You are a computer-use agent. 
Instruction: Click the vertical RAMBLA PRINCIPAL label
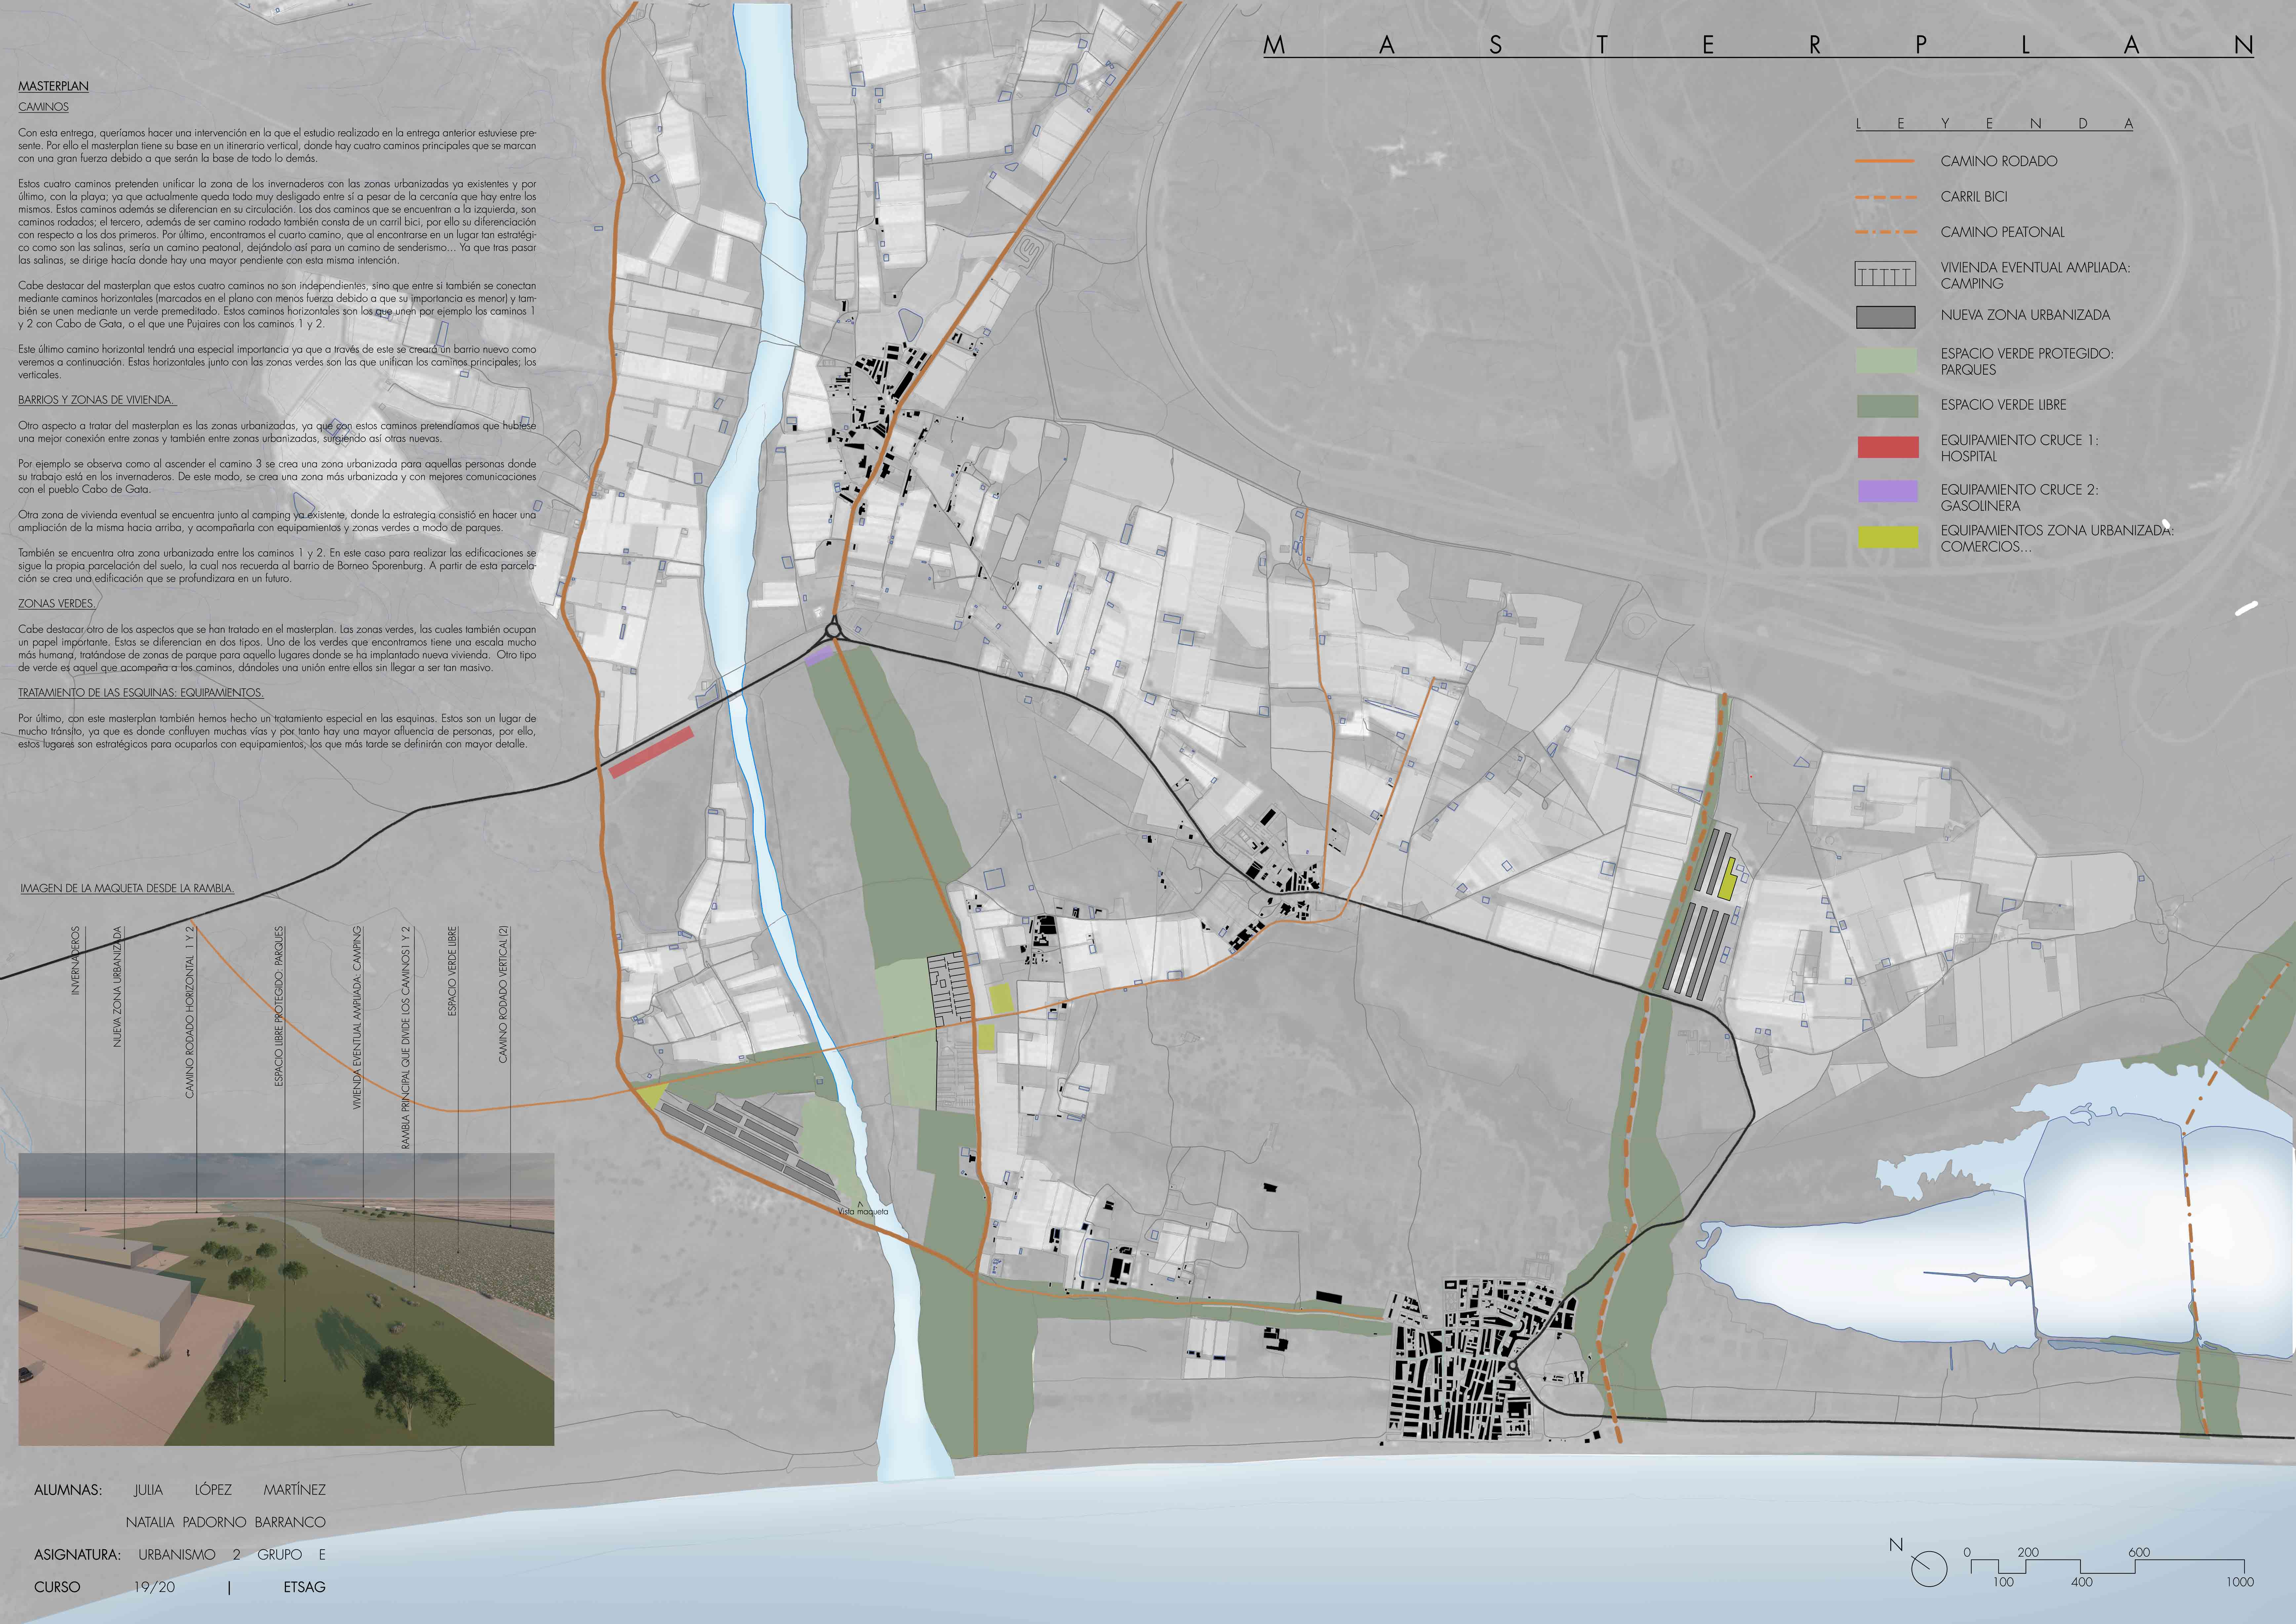[406, 1037]
